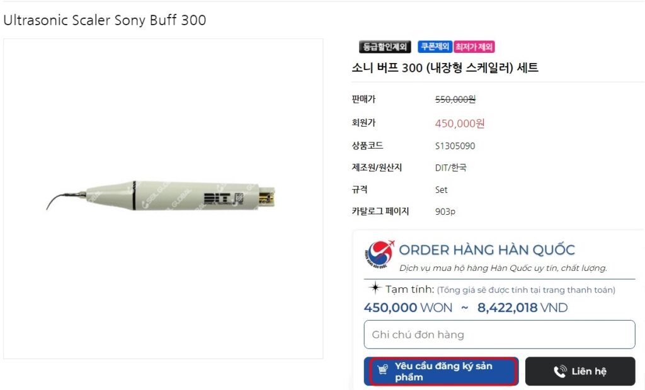Click the pink 최저가 제외 badge

474,47
